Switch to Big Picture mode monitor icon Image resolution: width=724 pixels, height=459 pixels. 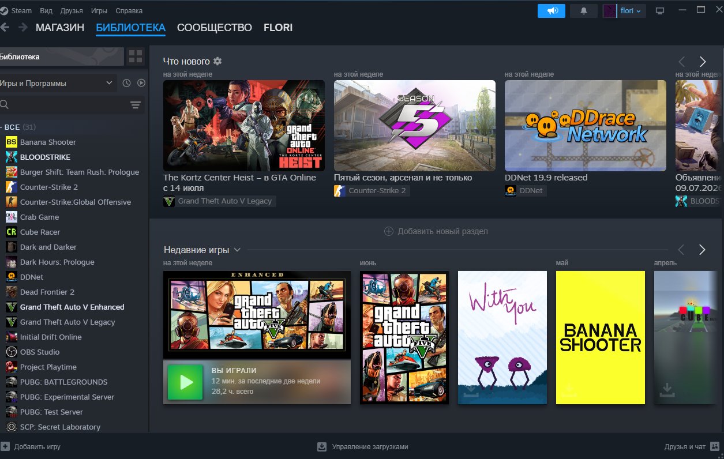pos(660,11)
